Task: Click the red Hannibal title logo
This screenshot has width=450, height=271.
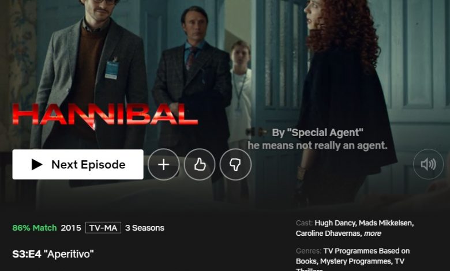Action: pyautogui.click(x=105, y=115)
